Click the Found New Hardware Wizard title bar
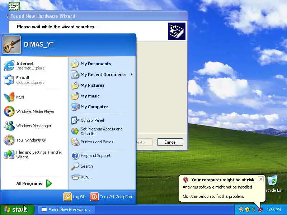This screenshot has height=215, width=287. (x=98, y=16)
